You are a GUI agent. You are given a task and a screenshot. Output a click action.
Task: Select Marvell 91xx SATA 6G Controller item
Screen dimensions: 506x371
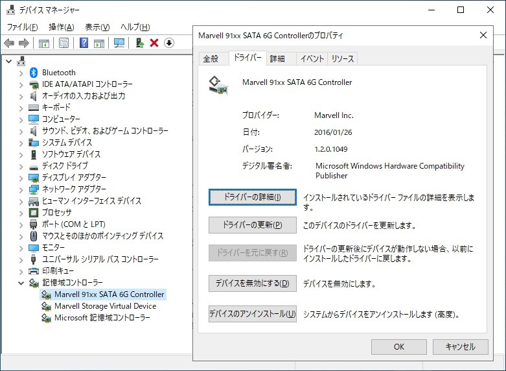pos(109,294)
